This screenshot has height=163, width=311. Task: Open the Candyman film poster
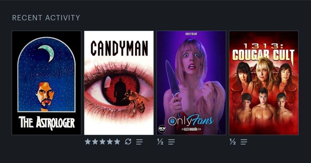[119, 83]
